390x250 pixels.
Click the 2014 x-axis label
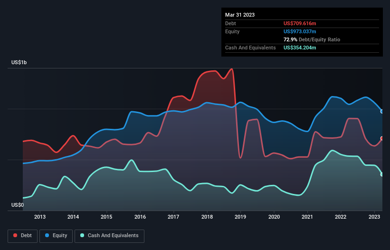click(x=73, y=217)
